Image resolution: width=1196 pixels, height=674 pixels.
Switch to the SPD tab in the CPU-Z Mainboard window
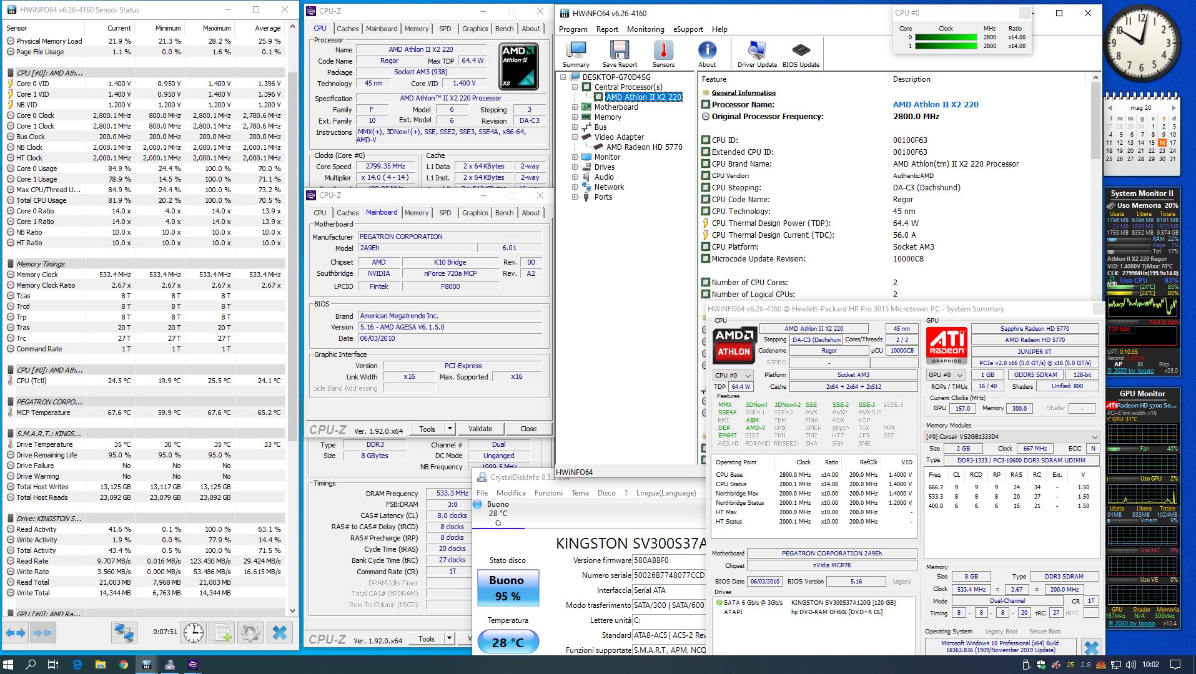pos(445,213)
